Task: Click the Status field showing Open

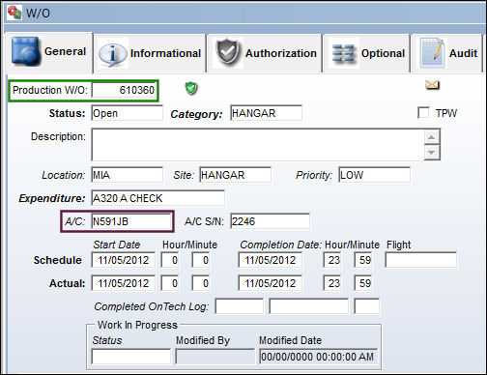Action: tap(128, 113)
